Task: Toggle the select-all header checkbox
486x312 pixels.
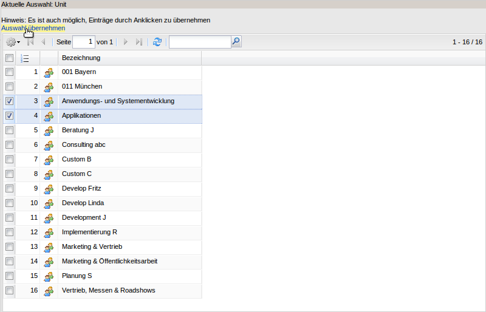Action: click(x=9, y=58)
